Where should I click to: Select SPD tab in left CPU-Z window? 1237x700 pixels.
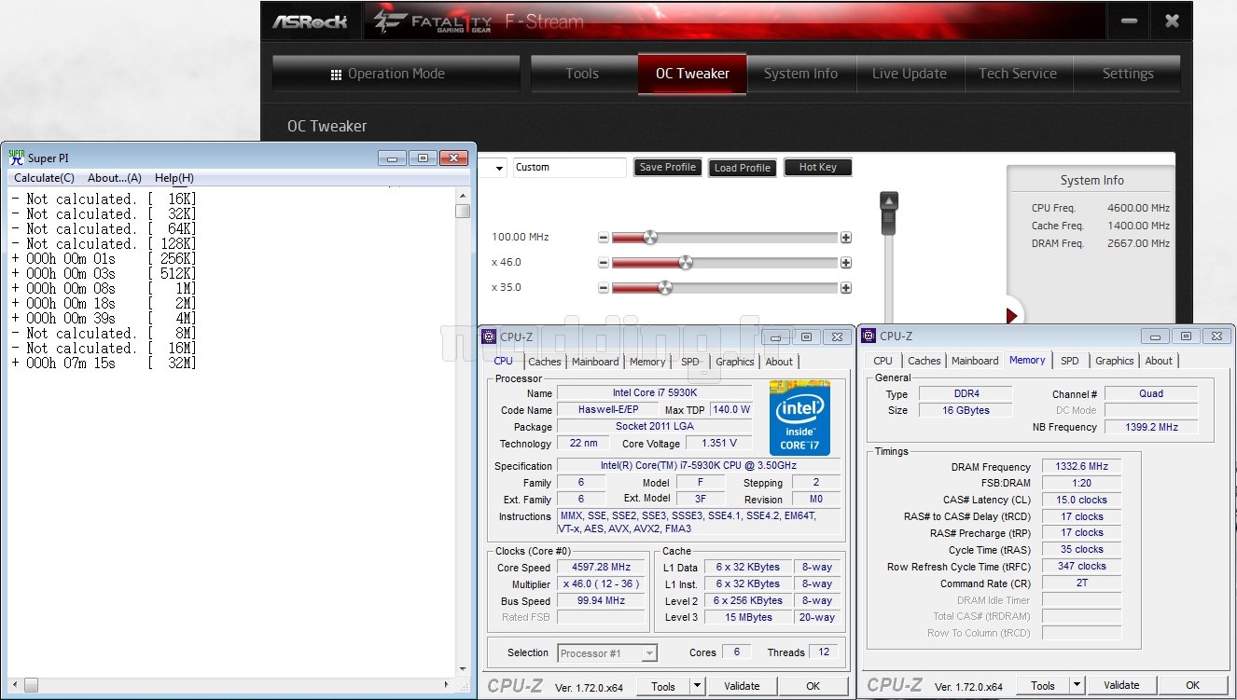(x=689, y=362)
